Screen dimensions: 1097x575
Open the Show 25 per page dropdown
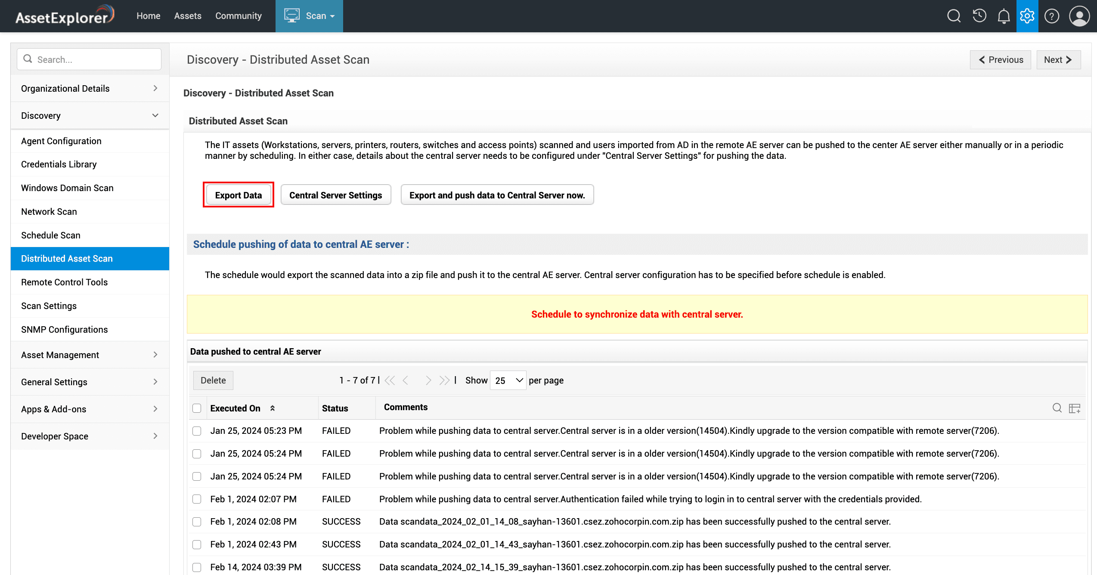tap(508, 380)
